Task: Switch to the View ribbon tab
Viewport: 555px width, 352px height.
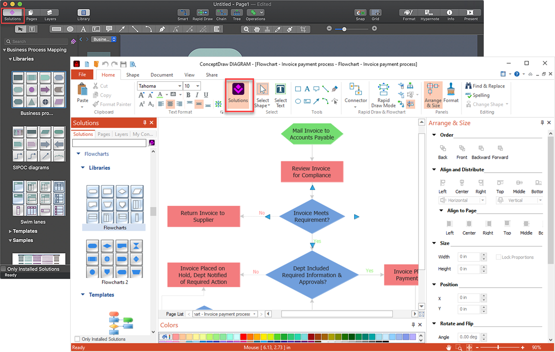Action: pos(189,75)
